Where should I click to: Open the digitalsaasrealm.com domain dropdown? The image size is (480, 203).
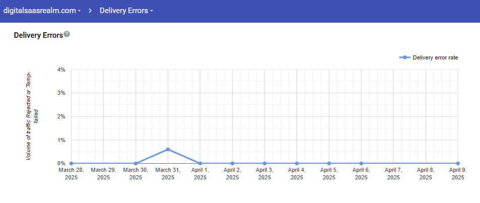coord(42,11)
